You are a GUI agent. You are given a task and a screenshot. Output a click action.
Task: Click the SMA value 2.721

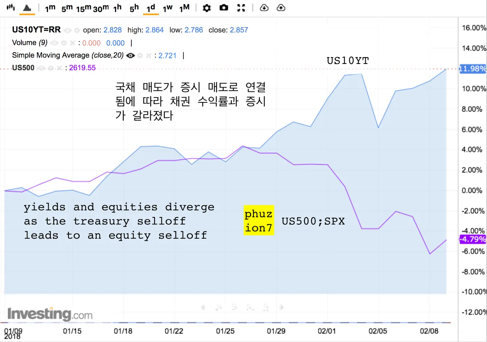167,56
